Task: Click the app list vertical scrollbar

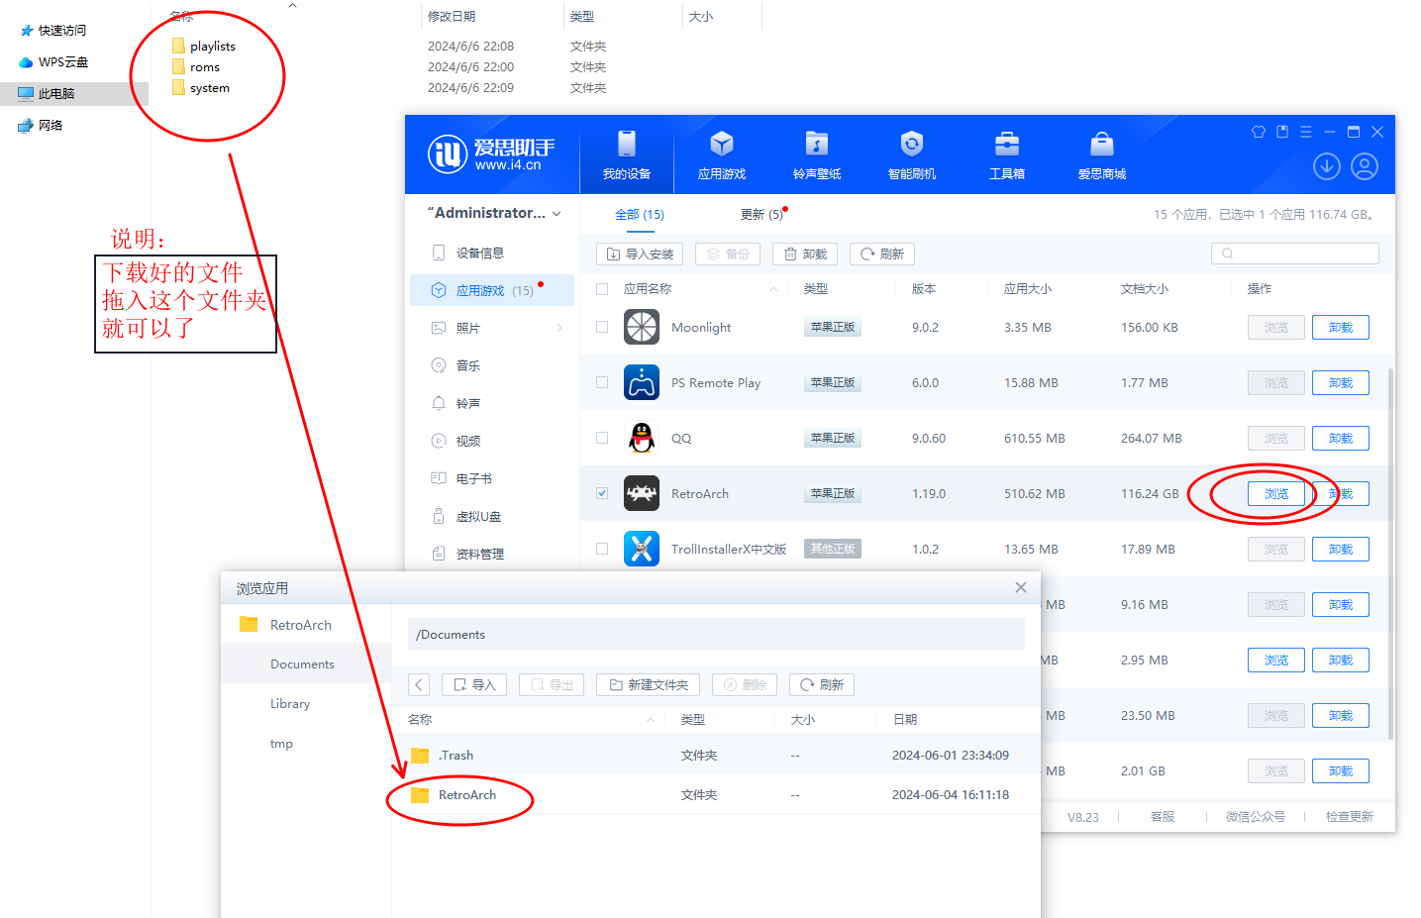Action: (x=1390, y=555)
